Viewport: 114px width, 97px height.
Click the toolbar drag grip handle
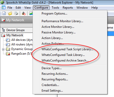(x=1, y=14)
